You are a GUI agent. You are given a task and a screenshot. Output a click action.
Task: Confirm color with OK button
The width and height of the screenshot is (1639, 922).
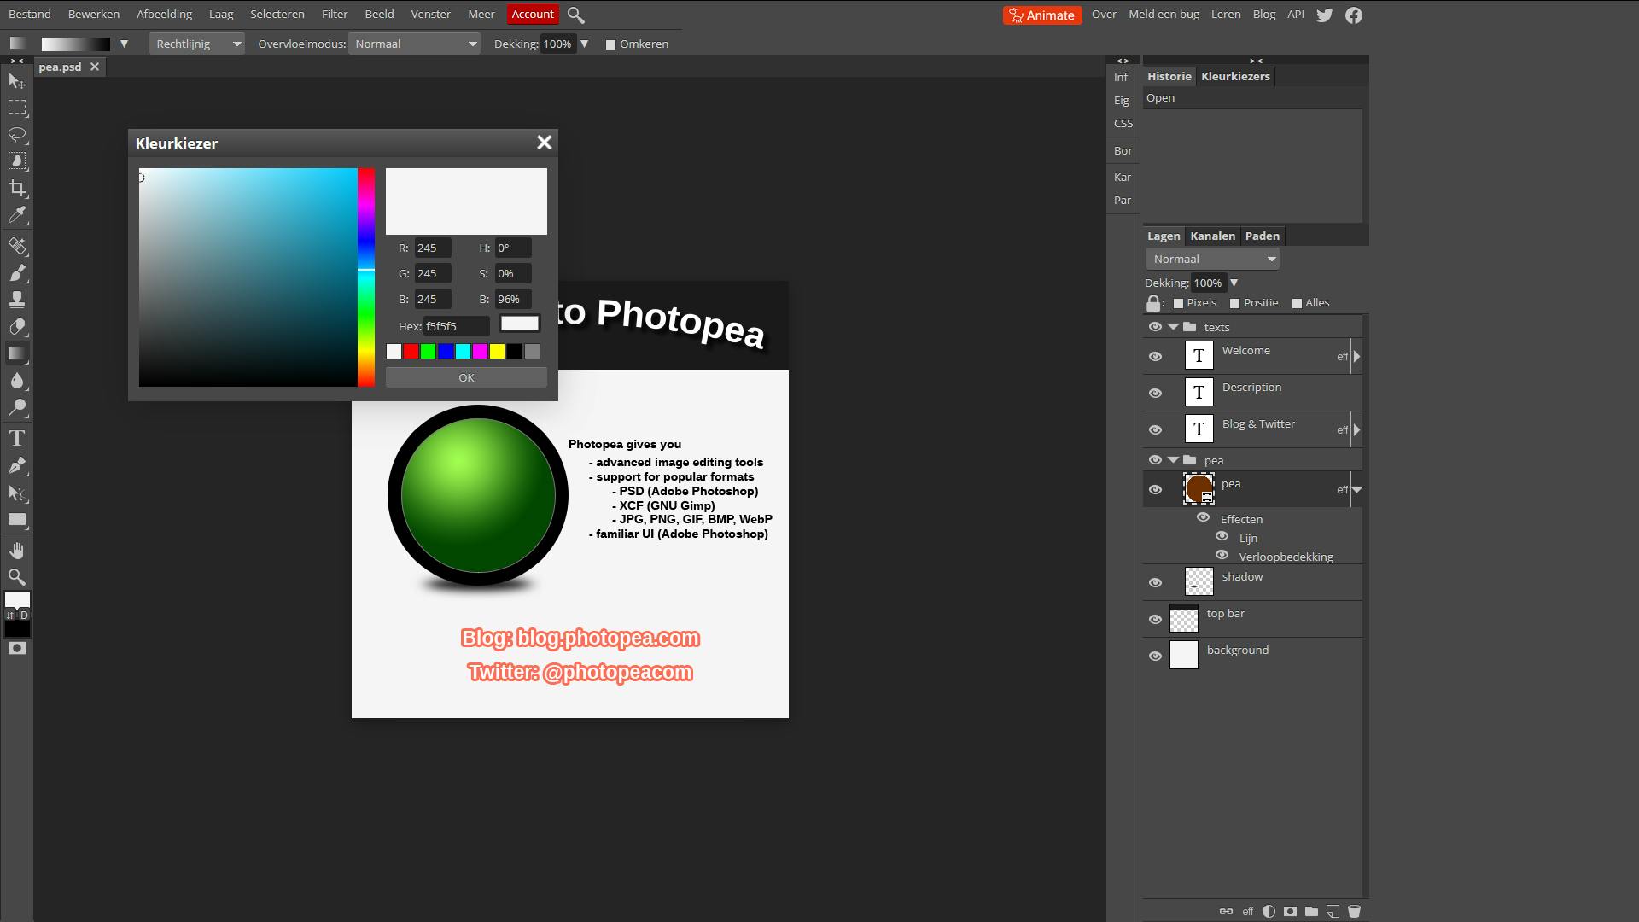pyautogui.click(x=466, y=378)
